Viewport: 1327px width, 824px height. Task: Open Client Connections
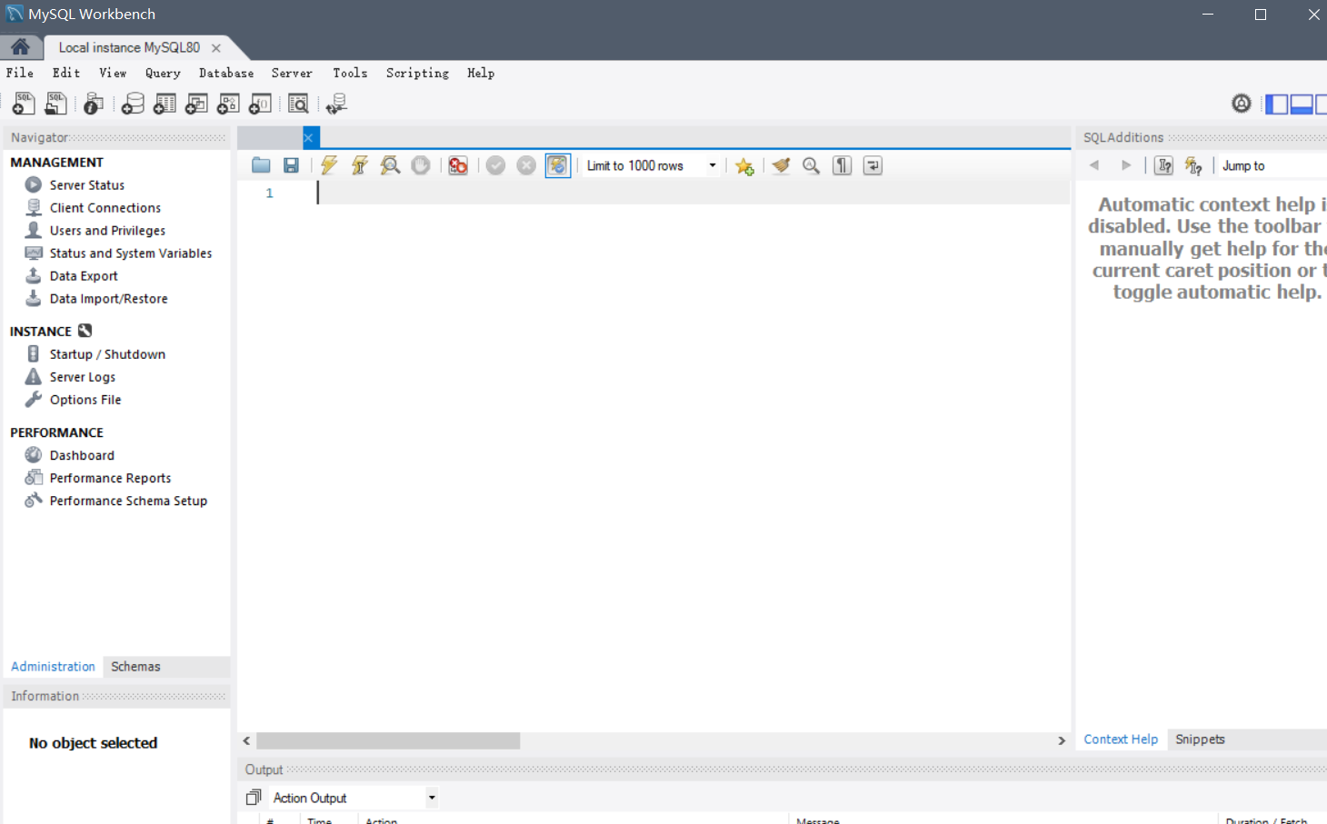coord(105,207)
